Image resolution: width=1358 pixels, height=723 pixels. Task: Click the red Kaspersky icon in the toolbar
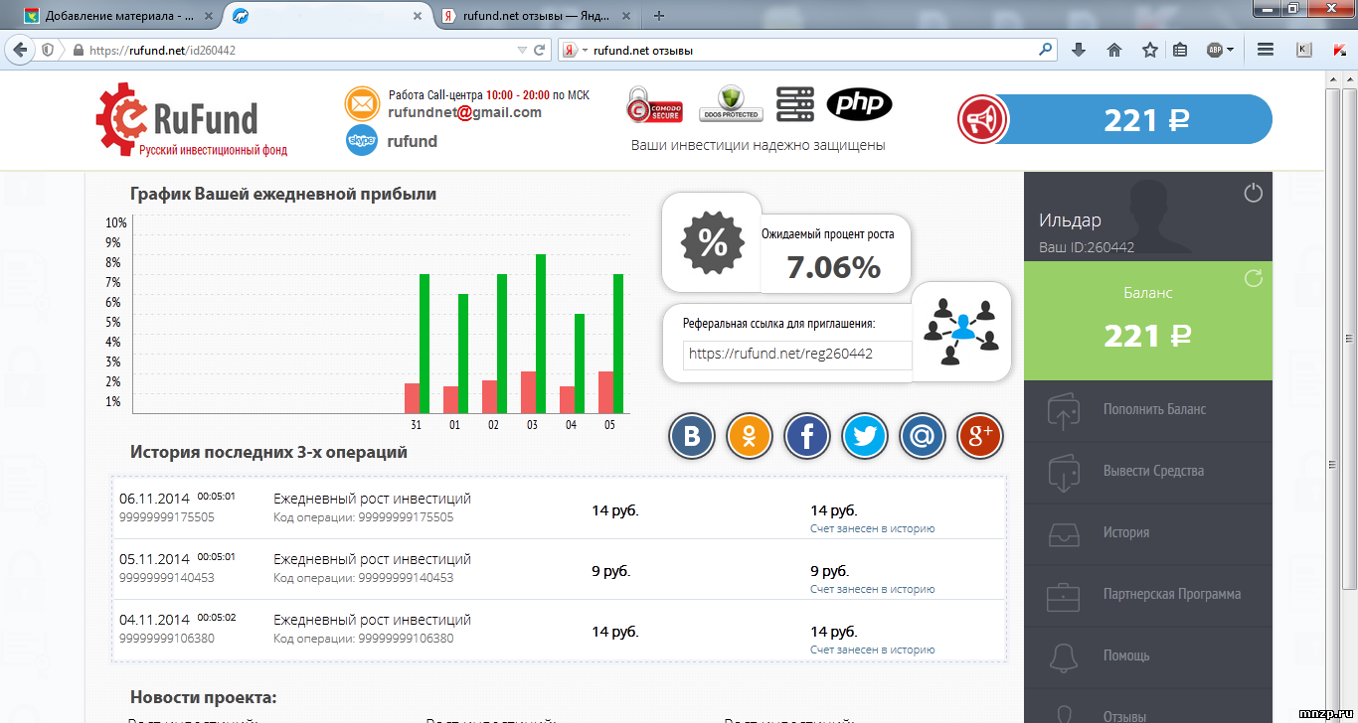1339,50
